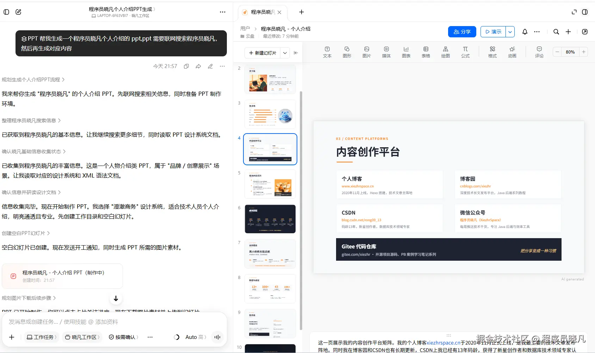Share the message using the arrow icon
The height and width of the screenshot is (353, 595).
click(x=198, y=66)
